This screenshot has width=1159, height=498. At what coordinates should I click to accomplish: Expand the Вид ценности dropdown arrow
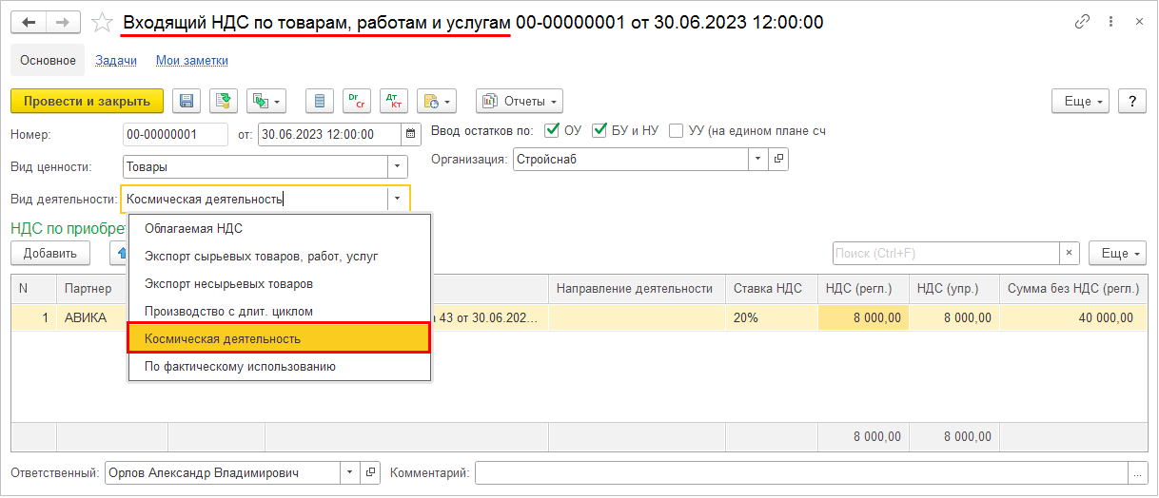tap(397, 166)
